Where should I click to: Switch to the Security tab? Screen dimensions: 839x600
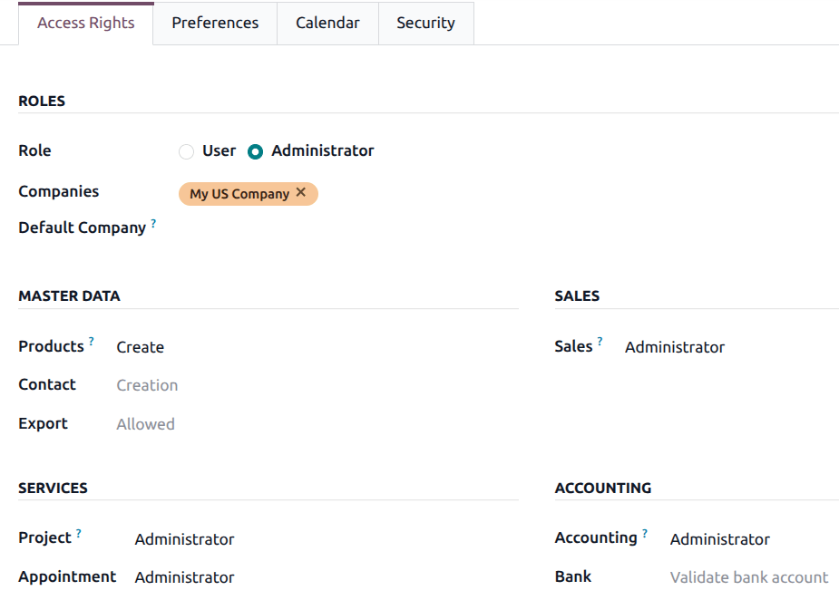(426, 23)
